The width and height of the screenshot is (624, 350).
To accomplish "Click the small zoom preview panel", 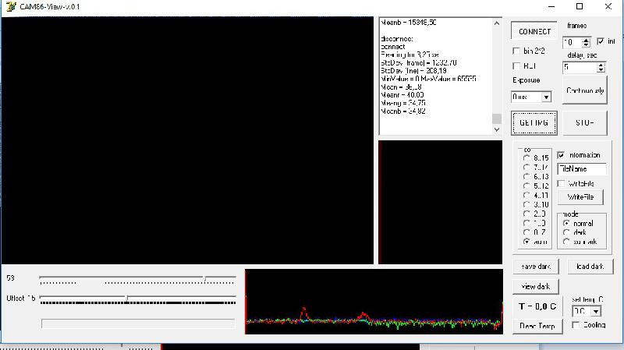I will point(440,202).
